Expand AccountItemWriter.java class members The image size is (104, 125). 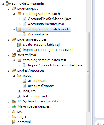coord(19,24)
